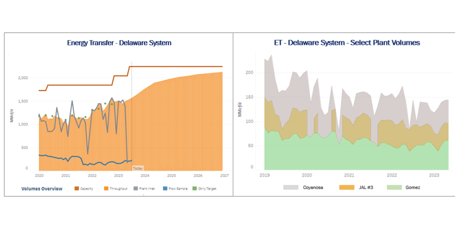
Task: Click the 'Today' timeline marker label
Action: (x=138, y=168)
